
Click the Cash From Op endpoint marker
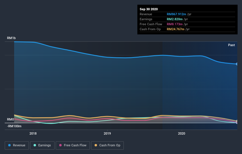click(237, 121)
